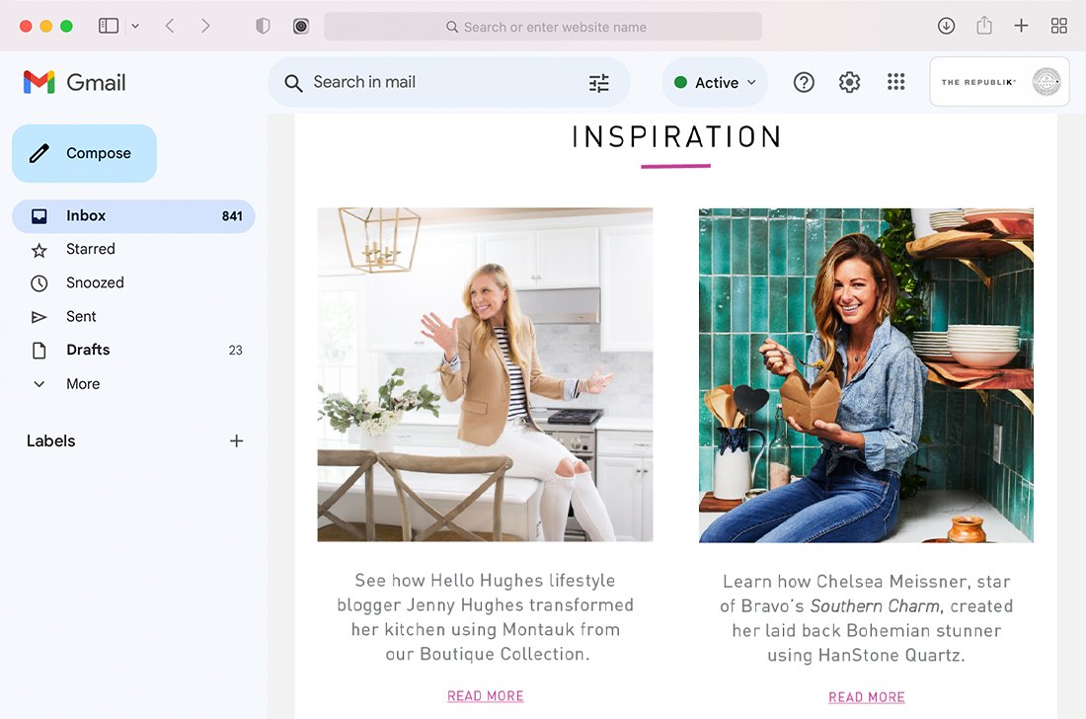This screenshot has height=719, width=1086.
Task: Click the inbox tray icon
Action: [x=39, y=217]
